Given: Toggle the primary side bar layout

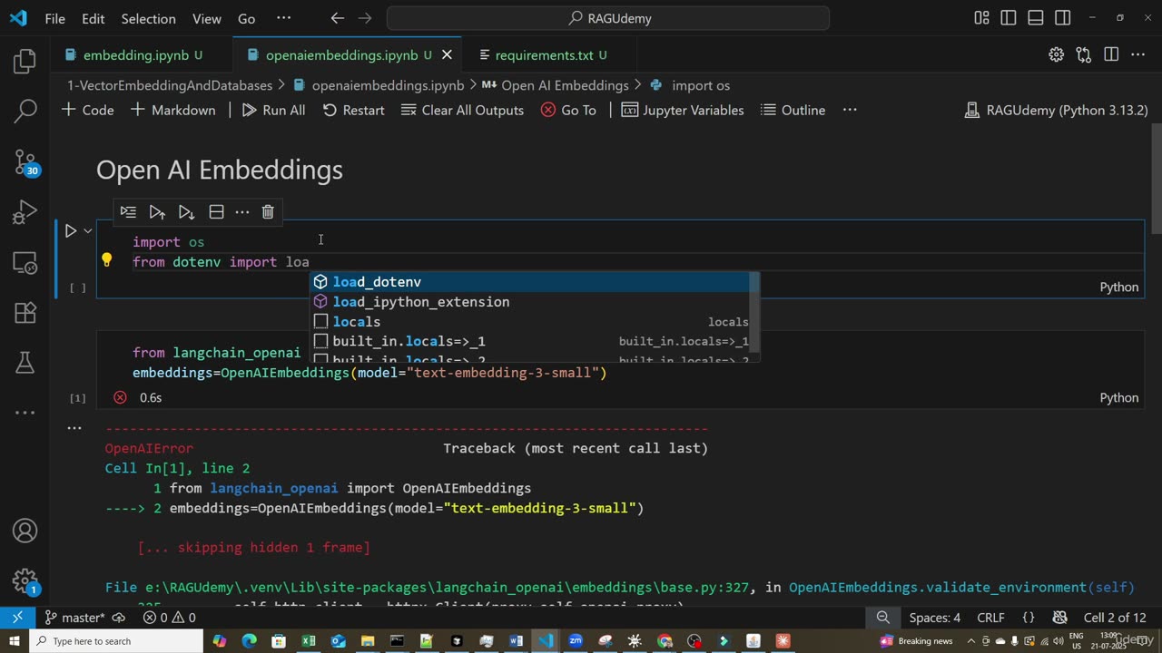Looking at the screenshot, I should pos(1009,18).
